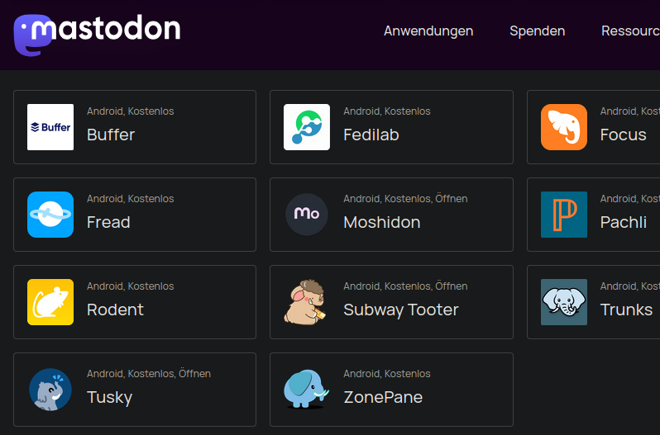
Task: Click the yellow Rodent mouse icon
Action: (x=50, y=302)
